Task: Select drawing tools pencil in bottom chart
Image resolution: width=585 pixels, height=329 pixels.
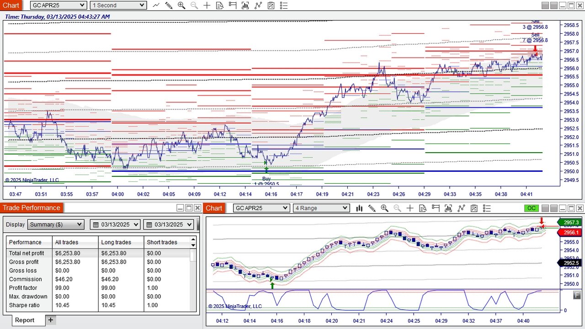Action: [372, 208]
